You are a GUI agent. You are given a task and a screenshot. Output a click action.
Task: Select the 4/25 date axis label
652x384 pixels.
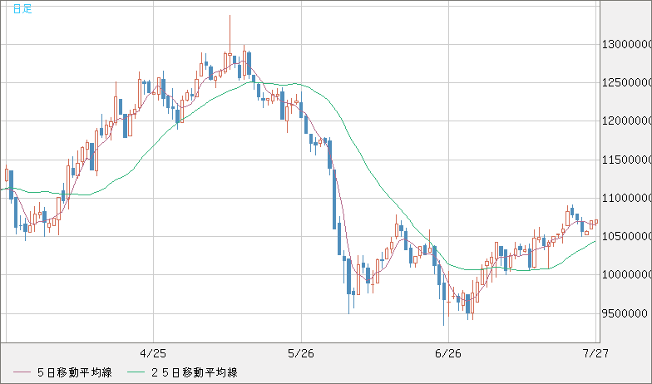(153, 354)
